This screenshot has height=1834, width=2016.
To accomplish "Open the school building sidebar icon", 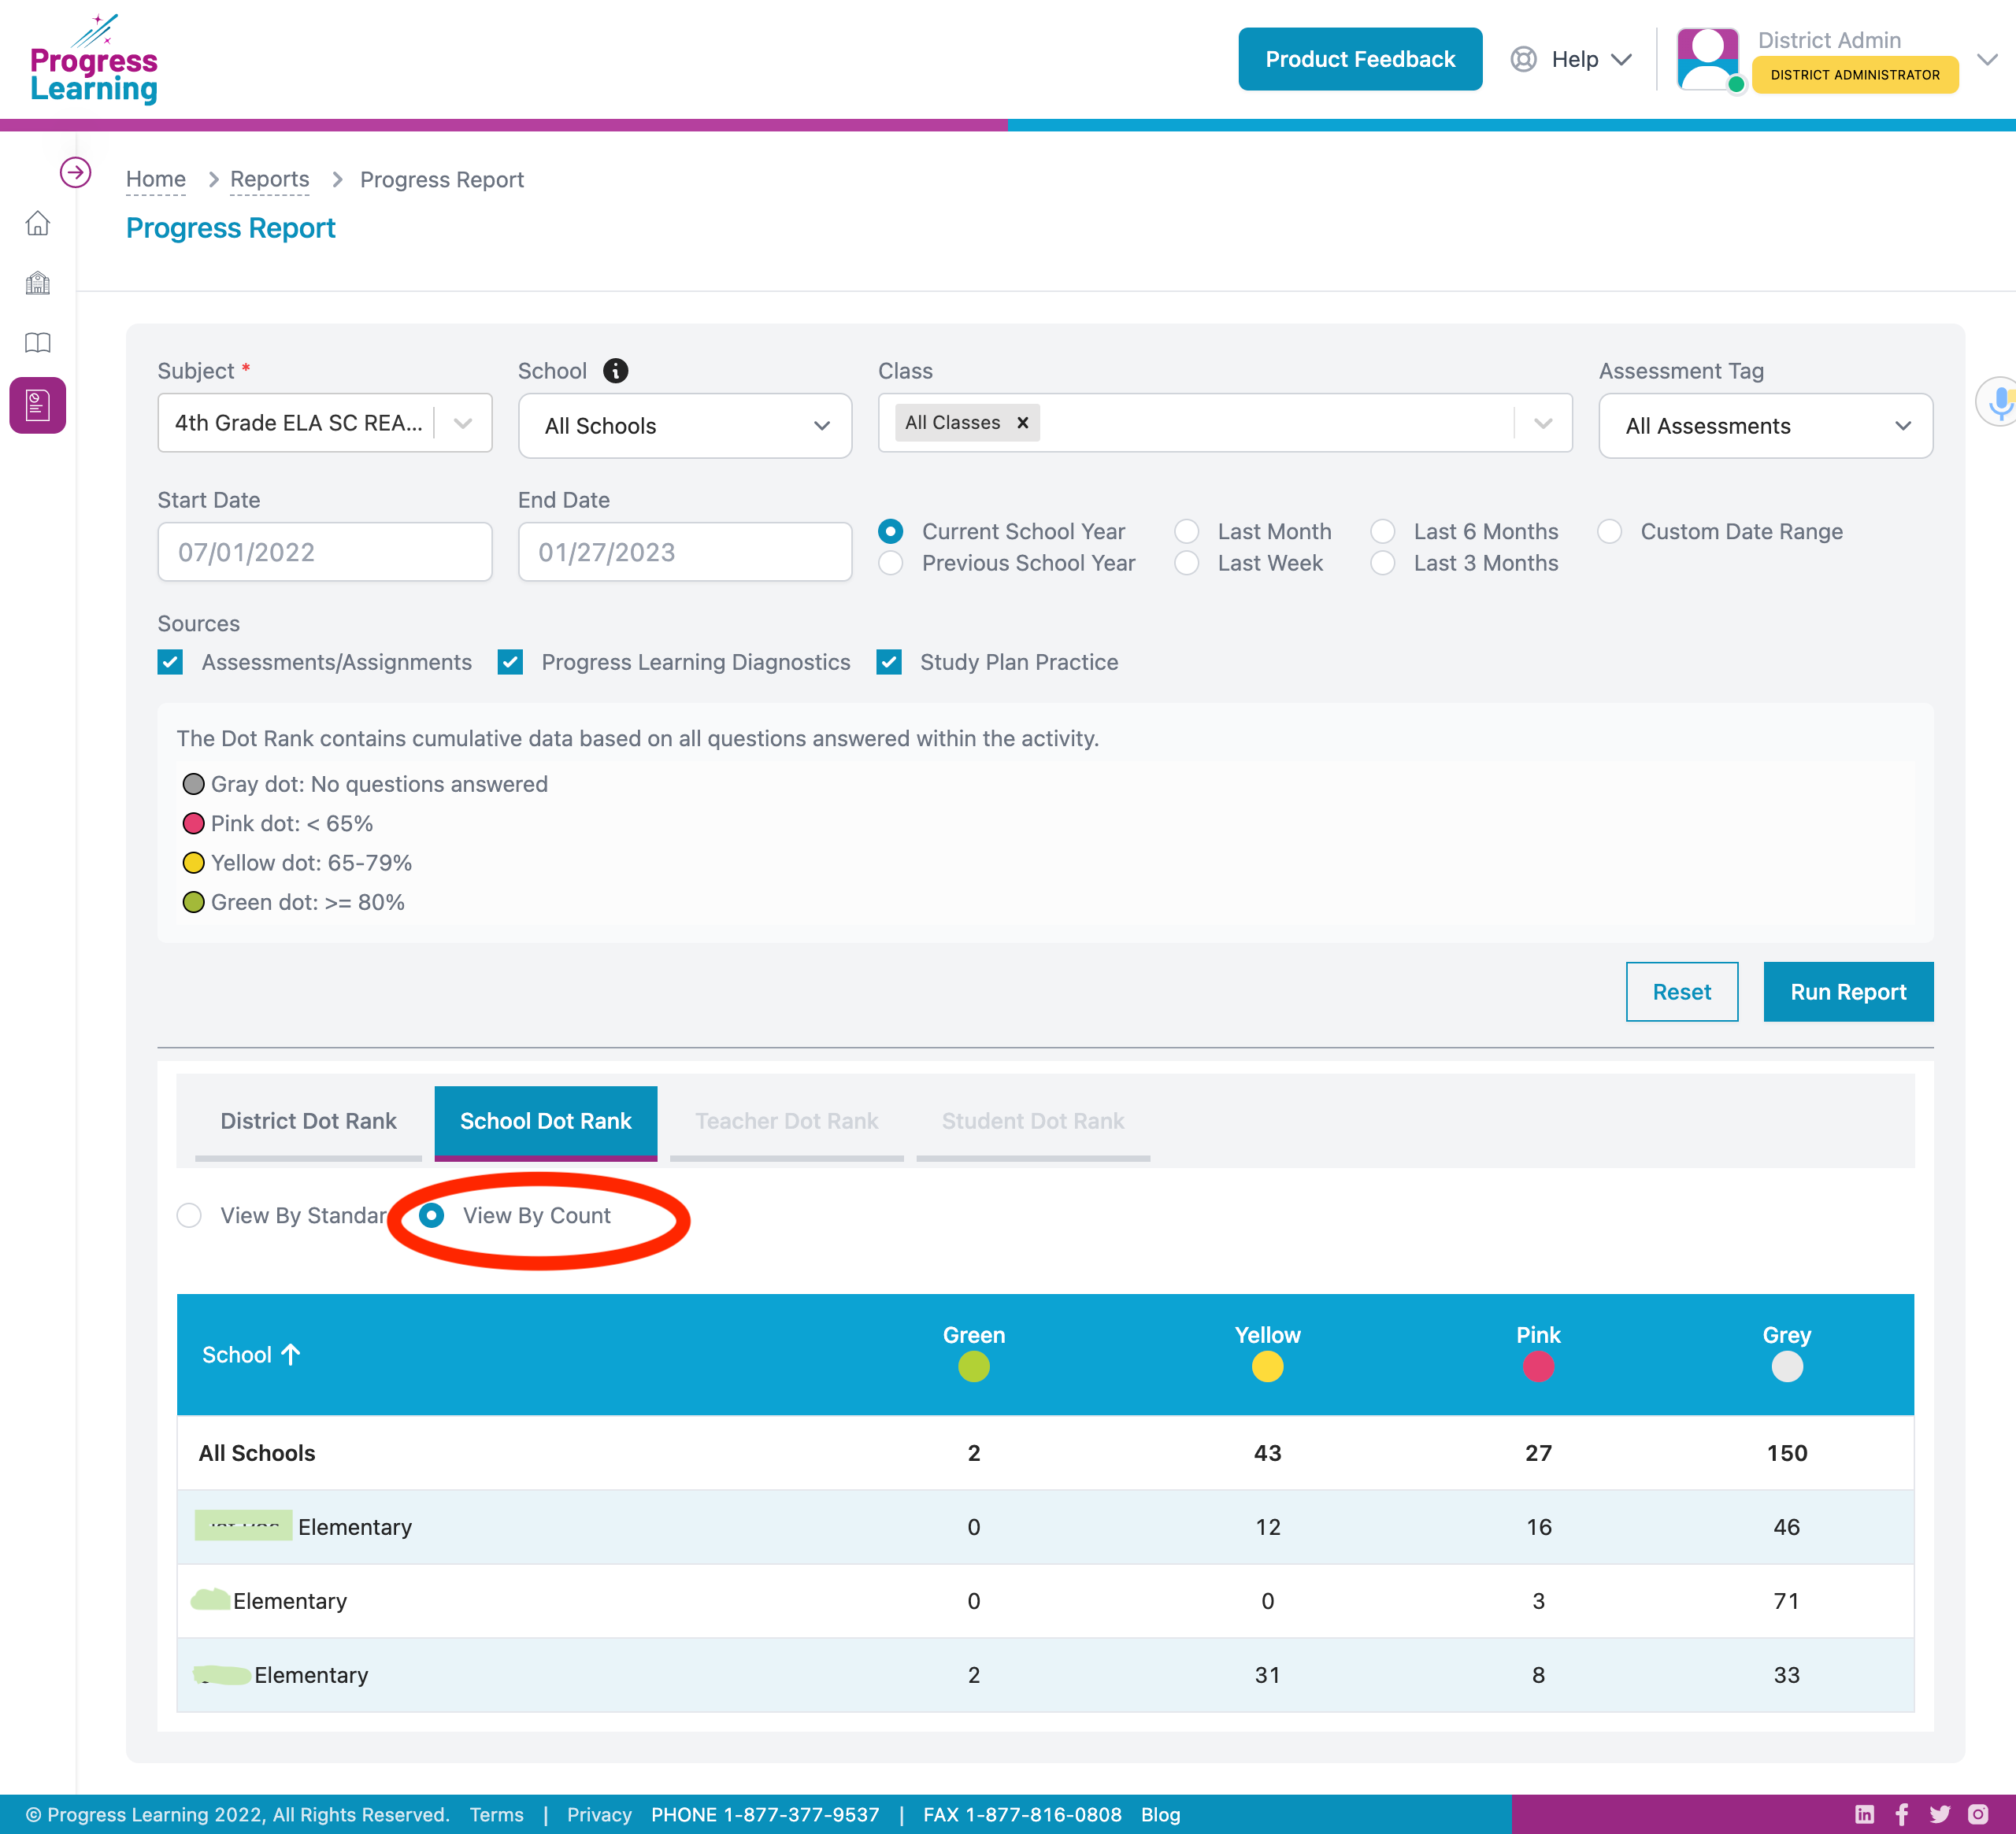I will pyautogui.click(x=38, y=283).
